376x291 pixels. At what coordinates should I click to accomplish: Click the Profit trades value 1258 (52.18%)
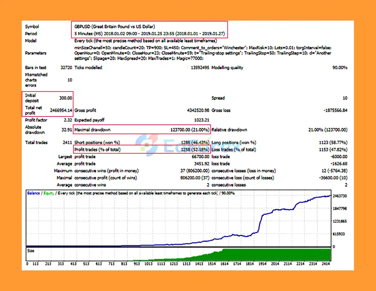tap(195, 149)
